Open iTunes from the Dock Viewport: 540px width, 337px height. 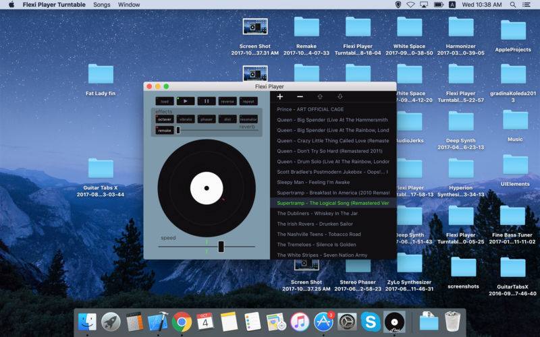click(300, 322)
